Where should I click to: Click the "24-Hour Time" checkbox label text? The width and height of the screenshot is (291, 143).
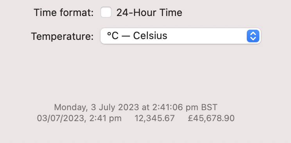tap(149, 13)
